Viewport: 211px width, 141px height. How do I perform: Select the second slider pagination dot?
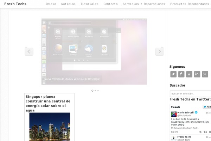(x=95, y=91)
